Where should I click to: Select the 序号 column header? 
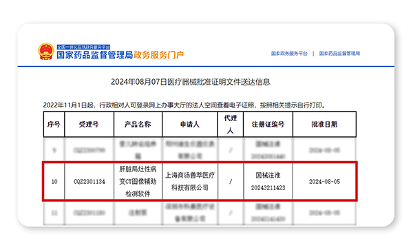point(54,125)
